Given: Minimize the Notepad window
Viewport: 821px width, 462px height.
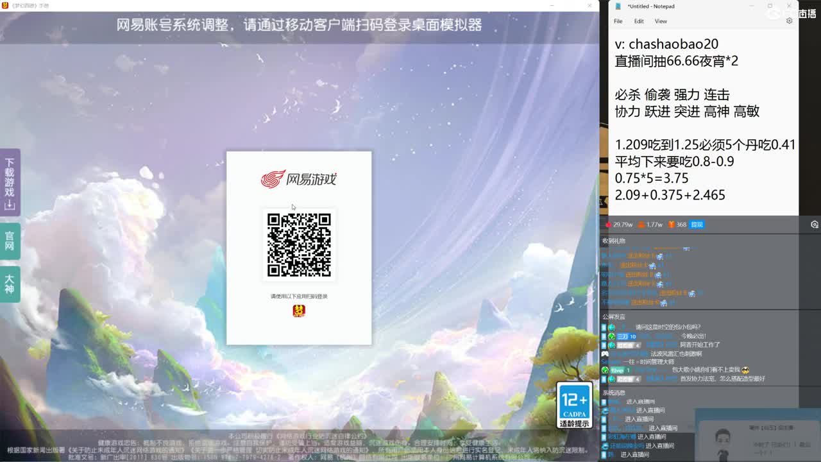Looking at the screenshot, I should 752,6.
